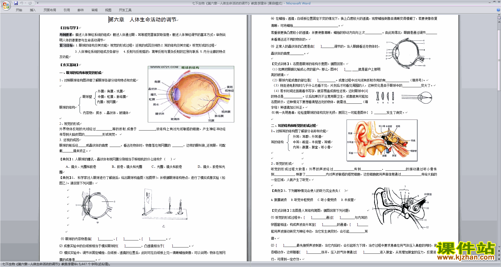
Task: Click the Previous Page double-arrow button
Action: coord(499,251)
